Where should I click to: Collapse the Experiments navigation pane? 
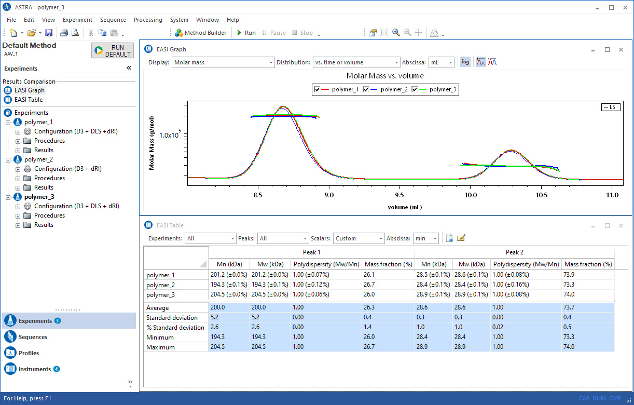pyautogui.click(x=129, y=68)
